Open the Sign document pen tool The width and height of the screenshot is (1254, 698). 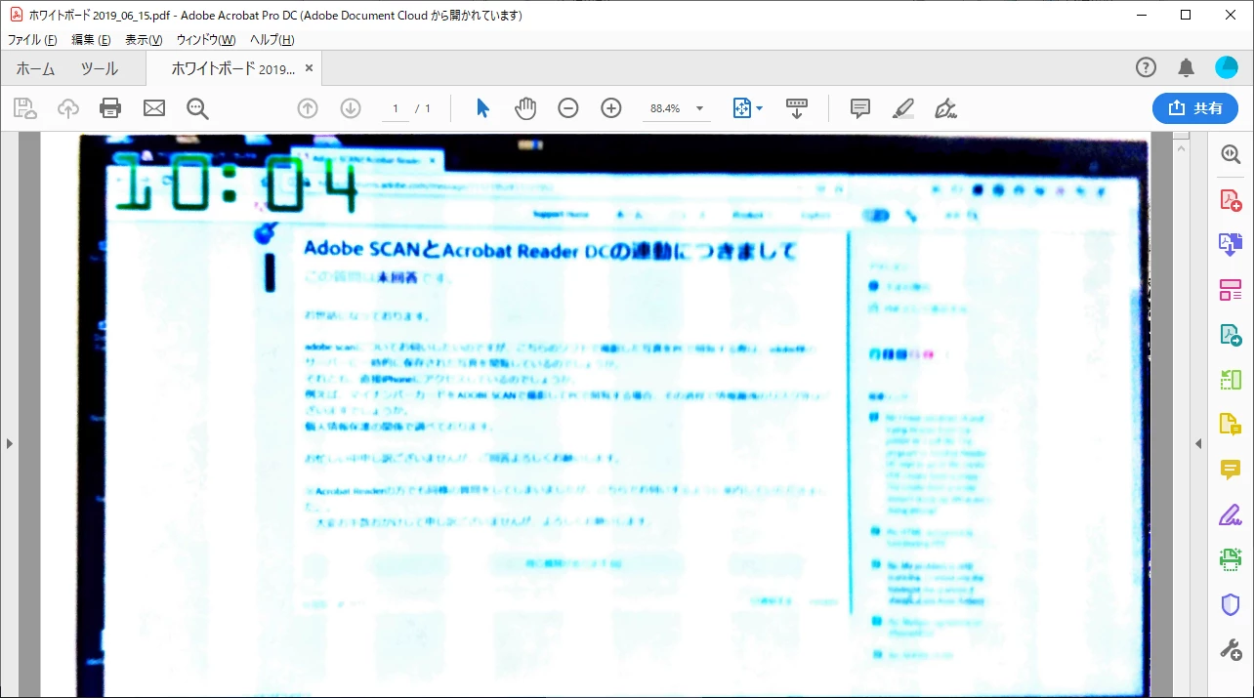(945, 108)
